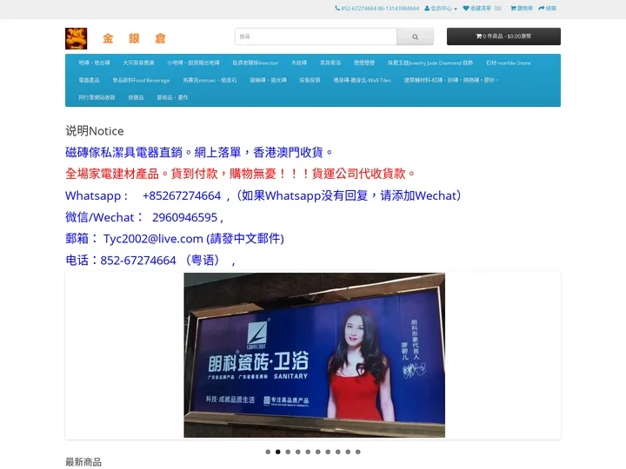Select the fifth carousel indicator dot
This screenshot has width=626, height=469.
[308, 452]
